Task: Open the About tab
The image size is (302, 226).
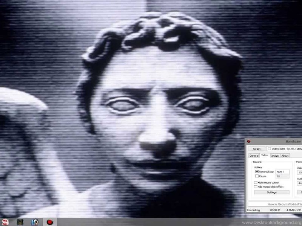Action: 285,156
